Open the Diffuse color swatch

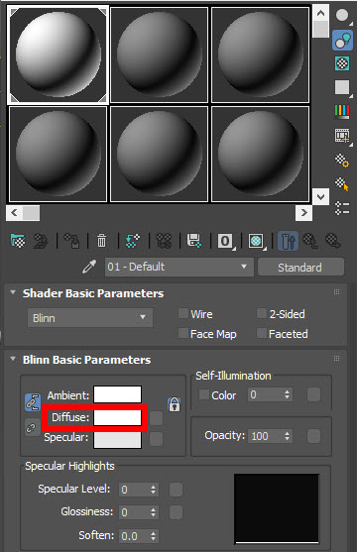(117, 418)
